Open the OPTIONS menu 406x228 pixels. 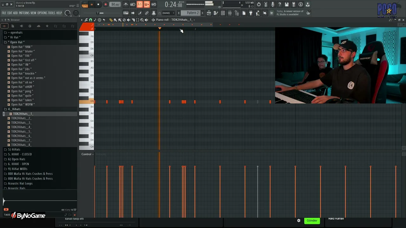coord(42,13)
